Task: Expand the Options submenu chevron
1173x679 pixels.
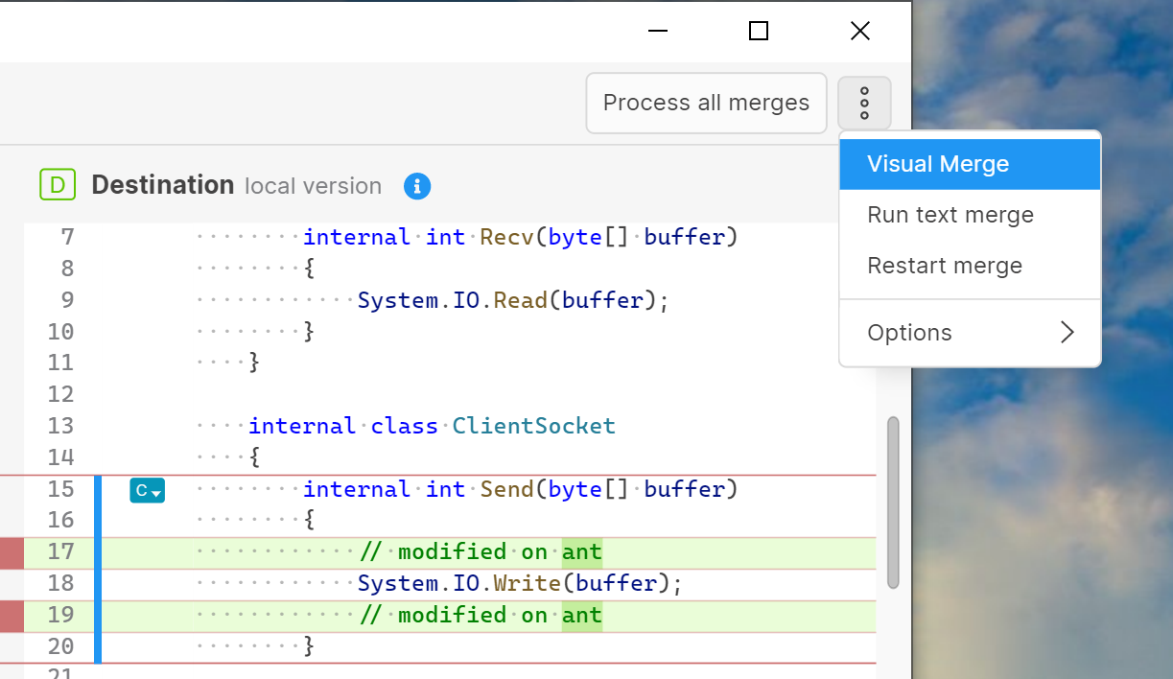Action: click(1067, 332)
